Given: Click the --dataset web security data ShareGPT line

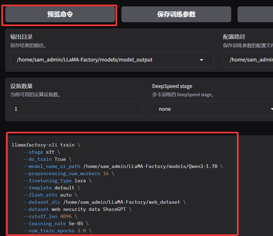Looking at the screenshot, I should tap(77, 209).
